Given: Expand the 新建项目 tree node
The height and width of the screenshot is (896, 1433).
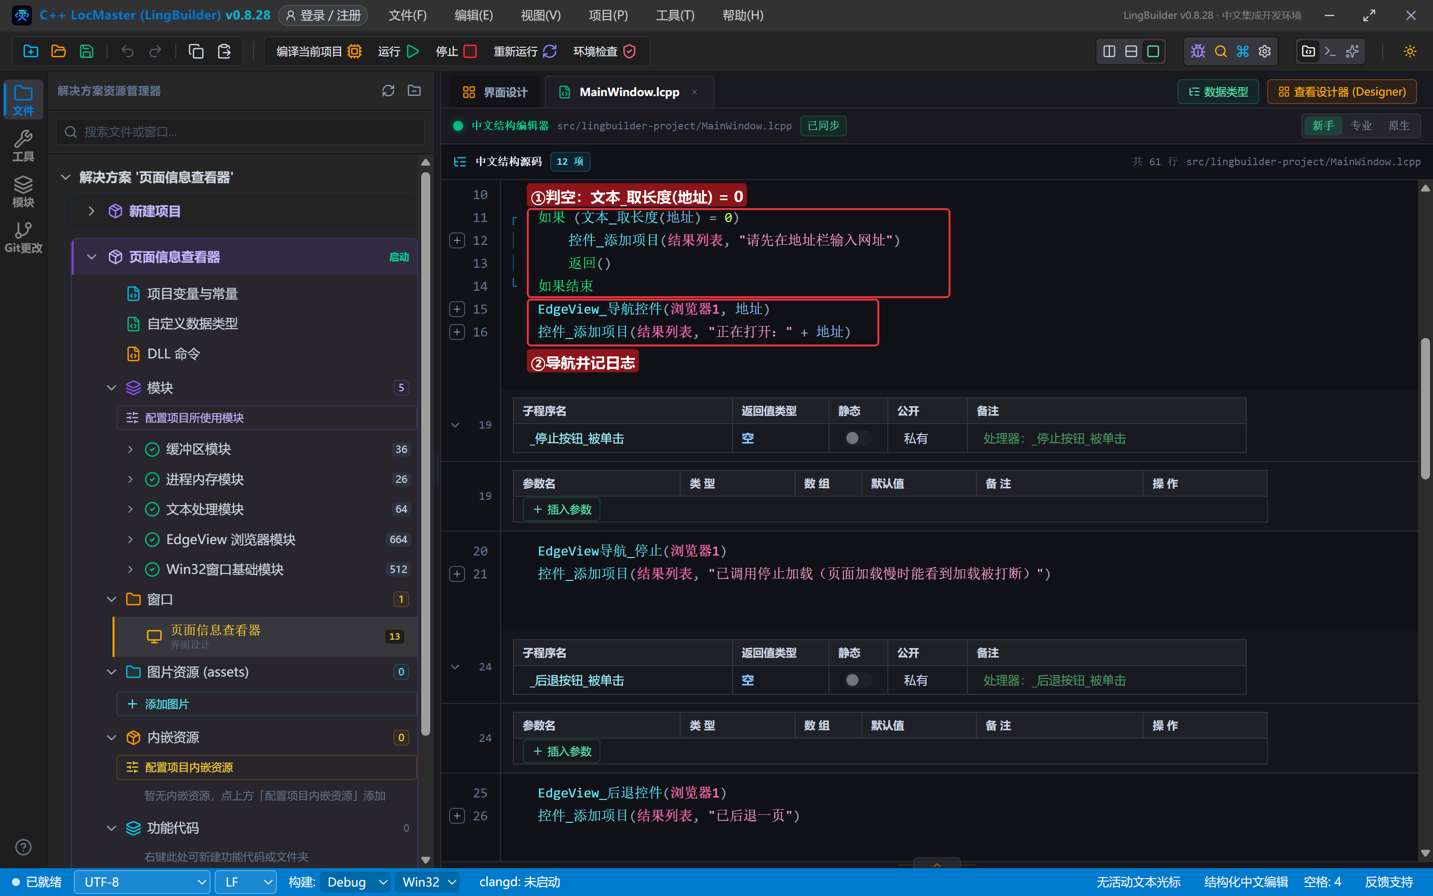Looking at the screenshot, I should coord(91,211).
